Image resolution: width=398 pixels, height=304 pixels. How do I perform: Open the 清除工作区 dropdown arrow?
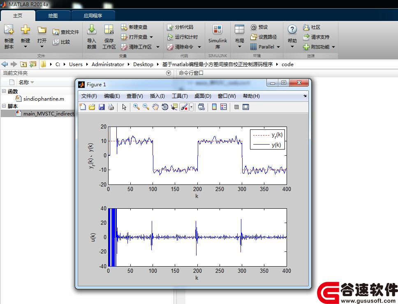tap(158, 47)
